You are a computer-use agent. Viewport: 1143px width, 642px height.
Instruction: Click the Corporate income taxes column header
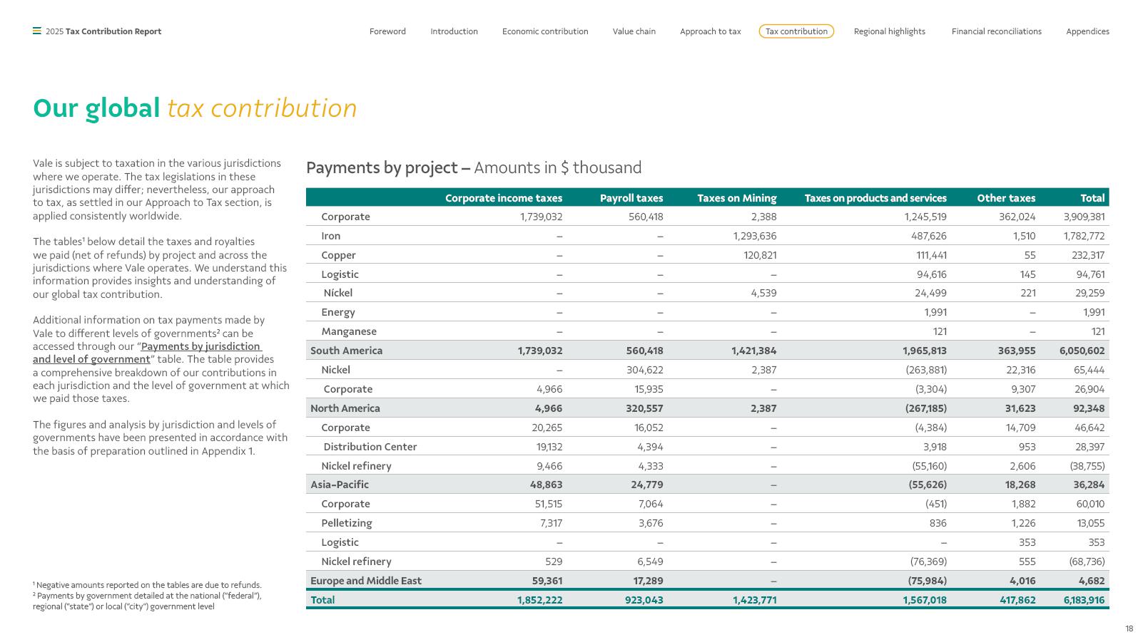(504, 198)
